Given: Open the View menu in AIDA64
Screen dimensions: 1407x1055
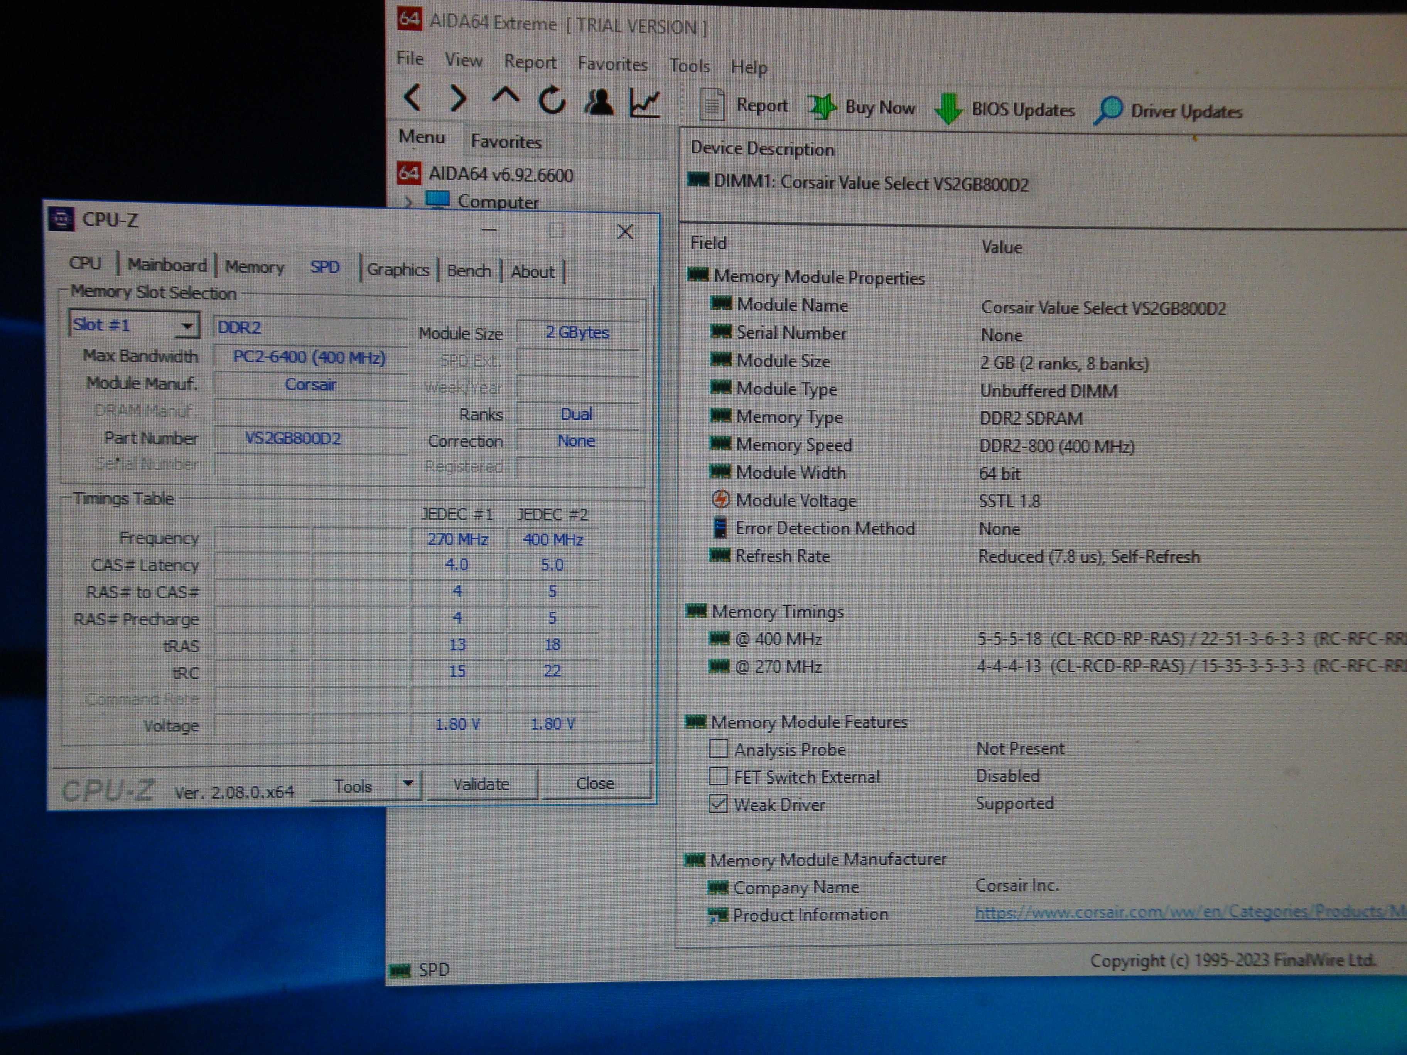Looking at the screenshot, I should point(463,60).
